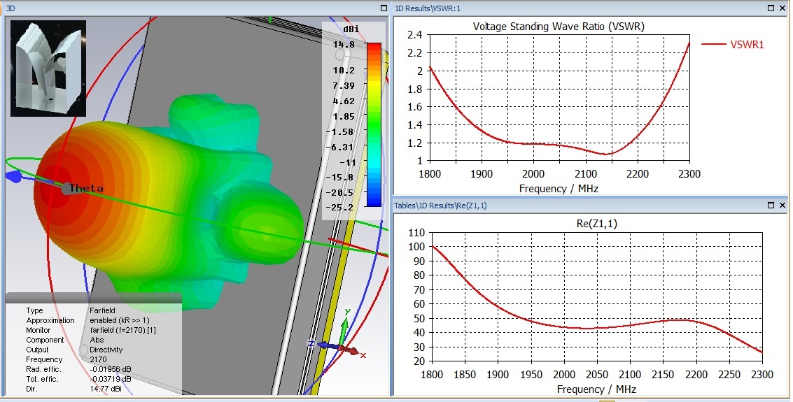Click the 'Farfield' type value
This screenshot has height=402, width=793.
click(x=102, y=310)
